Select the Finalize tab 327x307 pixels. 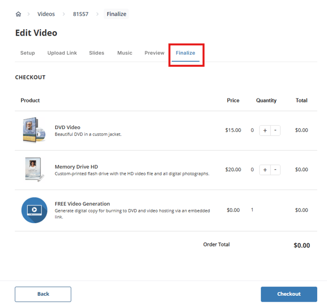185,53
